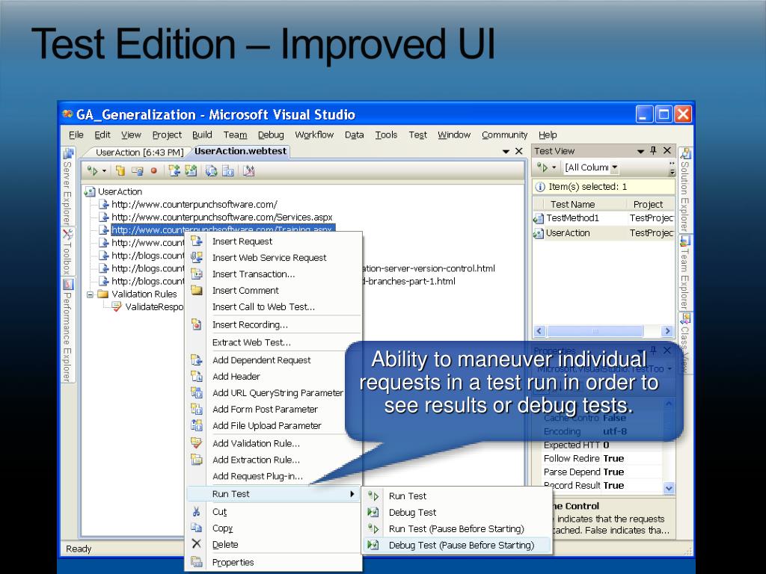Select TestMethod1 row in Test View
The width and height of the screenshot is (766, 574).
click(604, 218)
